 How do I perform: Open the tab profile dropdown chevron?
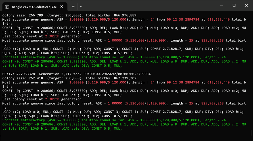coord(81,6)
